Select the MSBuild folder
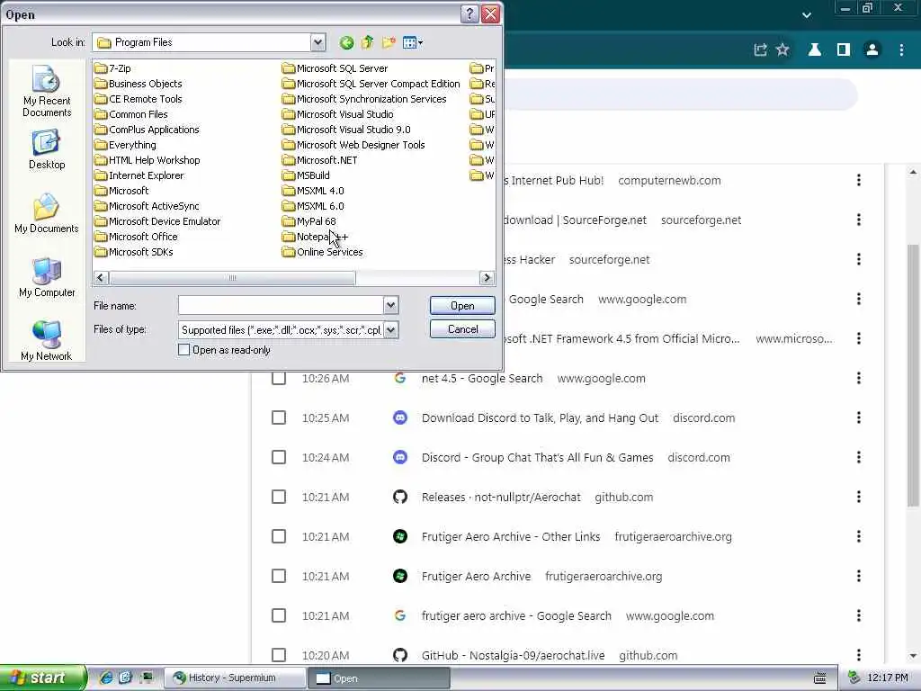The image size is (921, 691). (306, 175)
